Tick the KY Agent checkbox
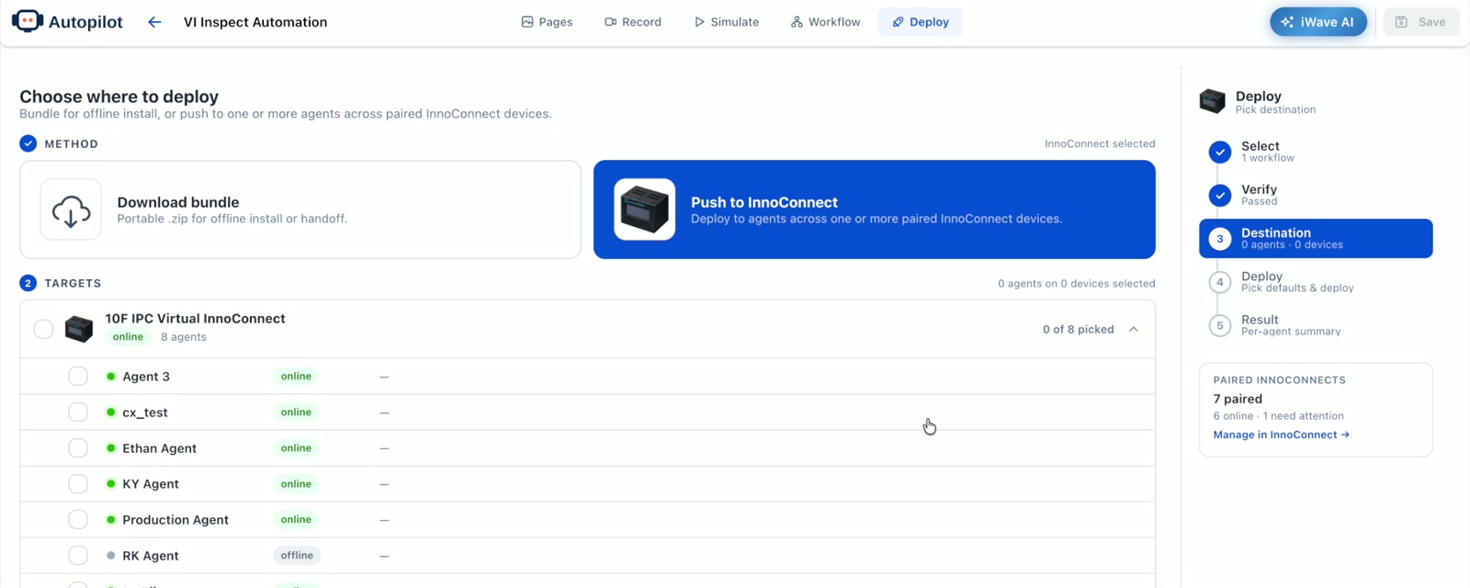Viewport: 1470px width, 588px height. tap(78, 484)
